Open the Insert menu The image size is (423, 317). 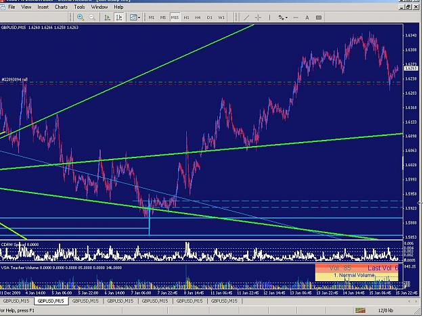pos(43,7)
